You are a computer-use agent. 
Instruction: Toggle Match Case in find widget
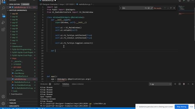point(146,8)
